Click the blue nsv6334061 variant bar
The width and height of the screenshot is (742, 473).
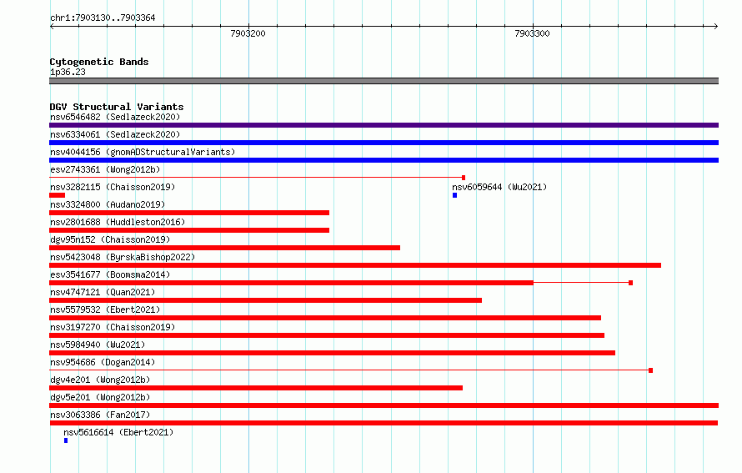384,143
